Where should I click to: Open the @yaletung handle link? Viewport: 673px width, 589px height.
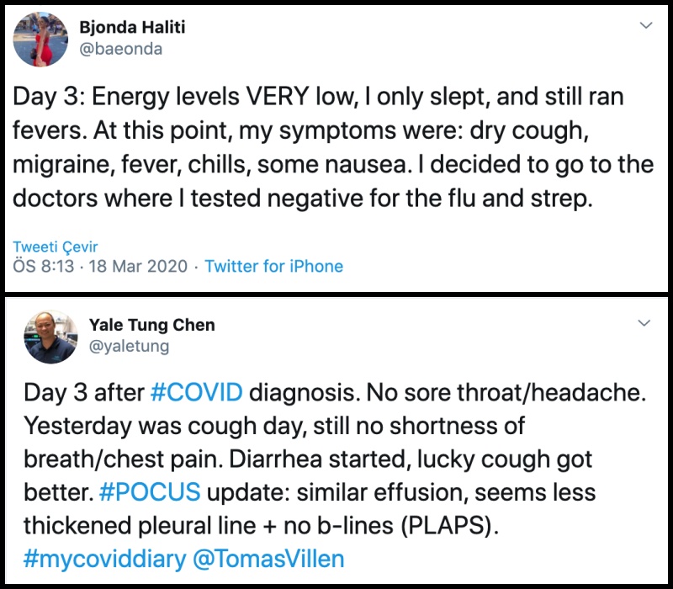tap(129, 346)
